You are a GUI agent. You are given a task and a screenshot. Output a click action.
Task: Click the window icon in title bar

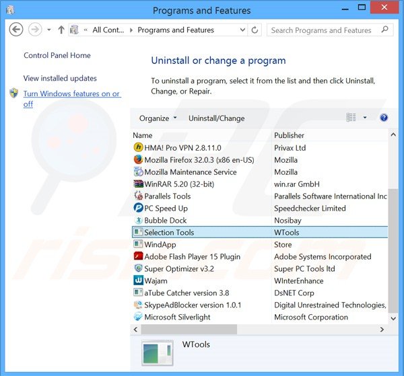10,10
